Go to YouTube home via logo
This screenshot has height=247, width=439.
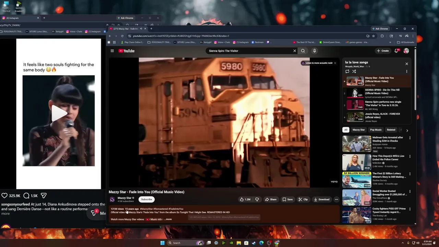(127, 51)
